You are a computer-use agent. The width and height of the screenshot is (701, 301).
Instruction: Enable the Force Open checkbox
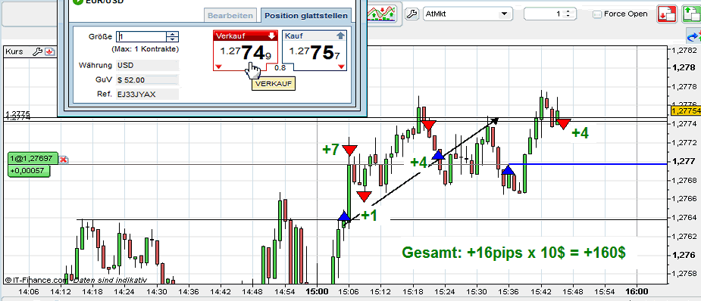(x=597, y=14)
